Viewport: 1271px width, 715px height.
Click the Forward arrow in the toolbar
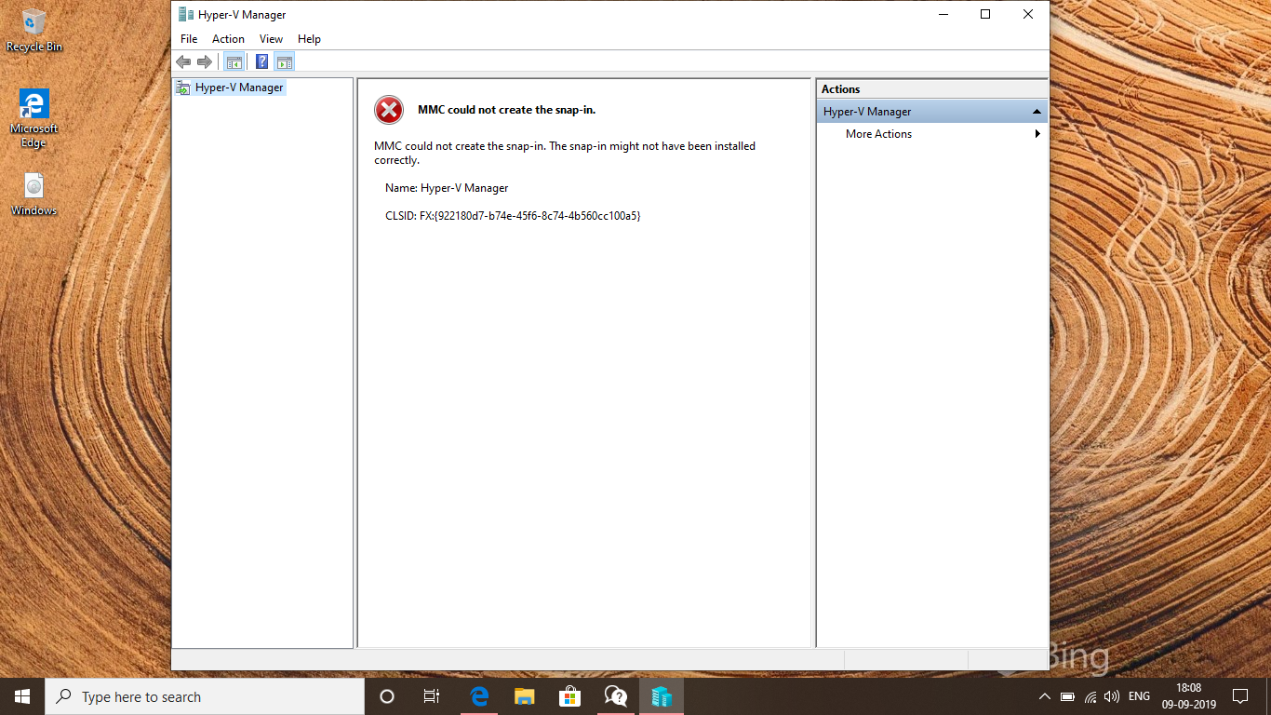coord(205,61)
